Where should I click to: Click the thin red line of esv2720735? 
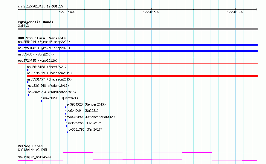click(x=137, y=64)
